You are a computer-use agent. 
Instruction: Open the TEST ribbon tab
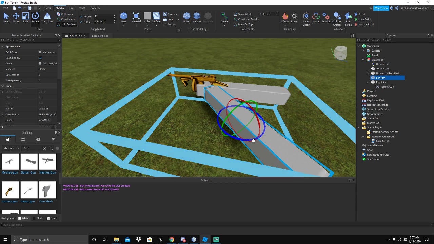tap(72, 8)
